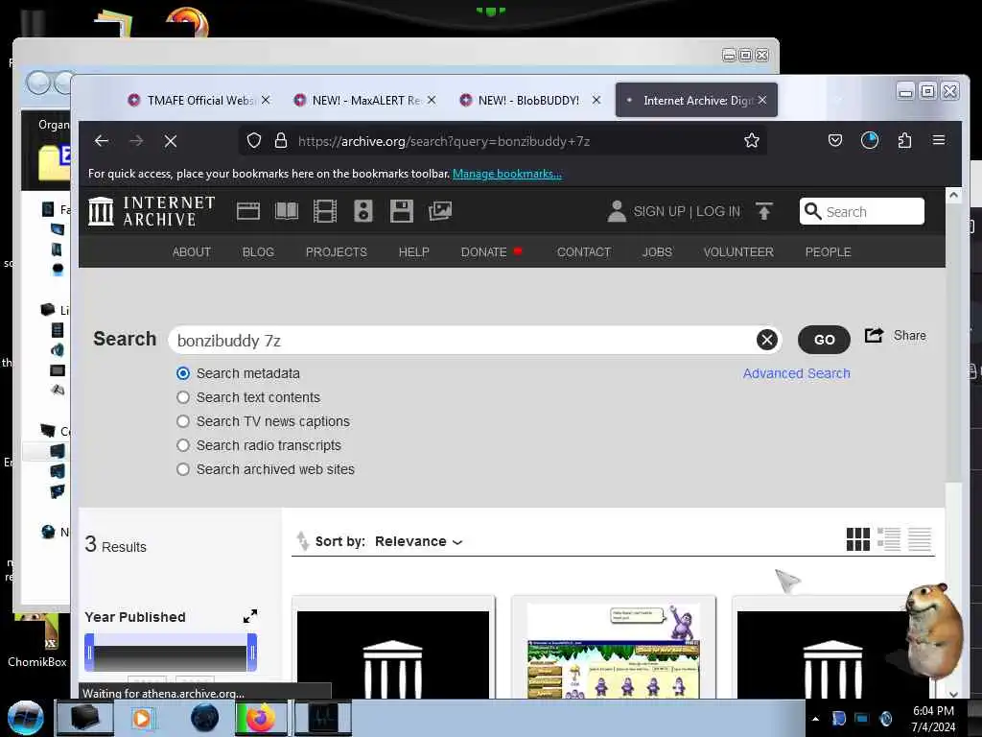Viewport: 982px width, 737px height.
Task: Open the ABOUT menu item
Action: (x=192, y=252)
